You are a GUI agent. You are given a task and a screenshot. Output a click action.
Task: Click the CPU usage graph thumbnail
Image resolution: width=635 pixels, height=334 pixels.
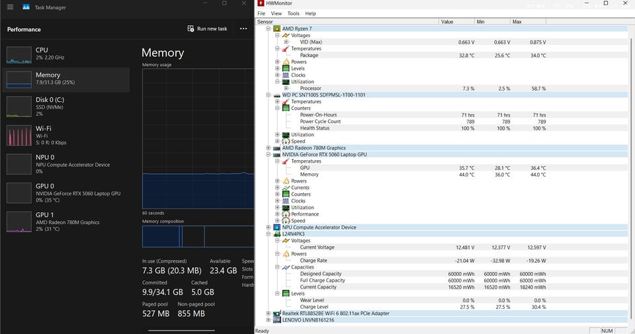pos(19,54)
